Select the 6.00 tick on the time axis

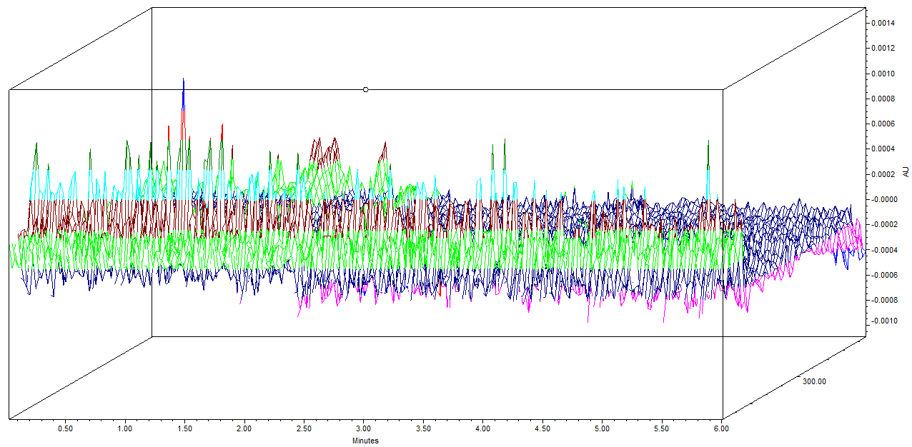[720, 429]
